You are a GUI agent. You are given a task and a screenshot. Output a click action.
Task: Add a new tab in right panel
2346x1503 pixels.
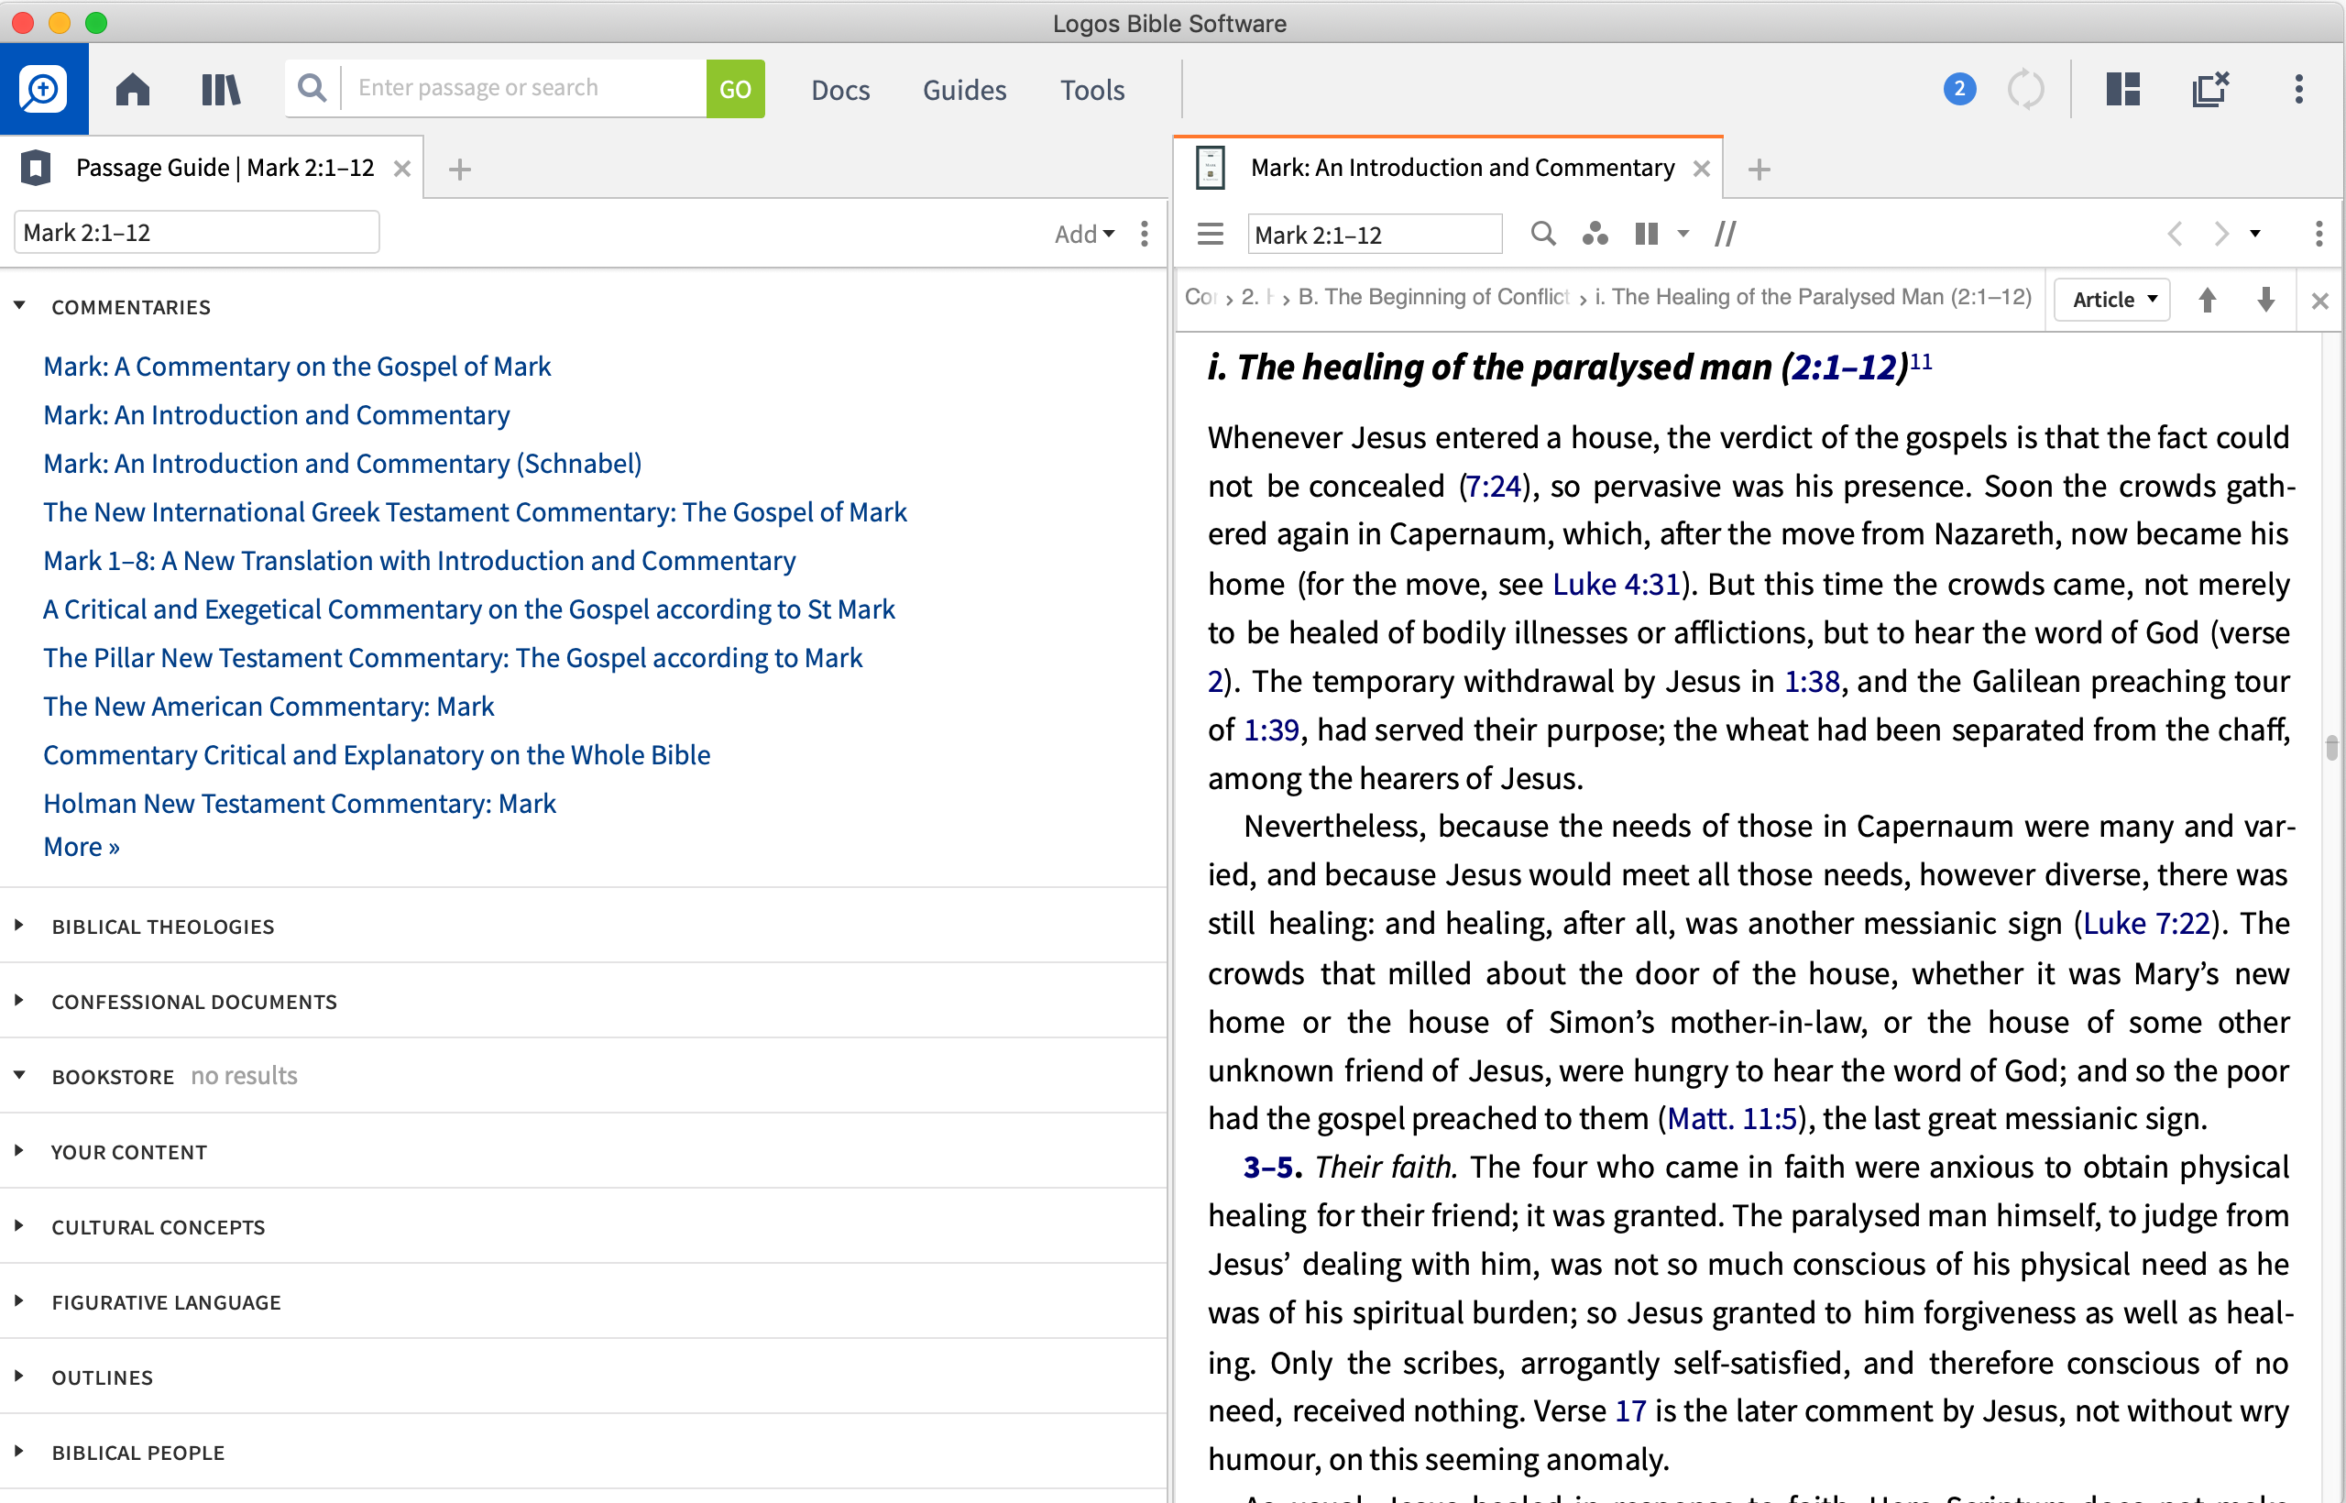[1759, 170]
